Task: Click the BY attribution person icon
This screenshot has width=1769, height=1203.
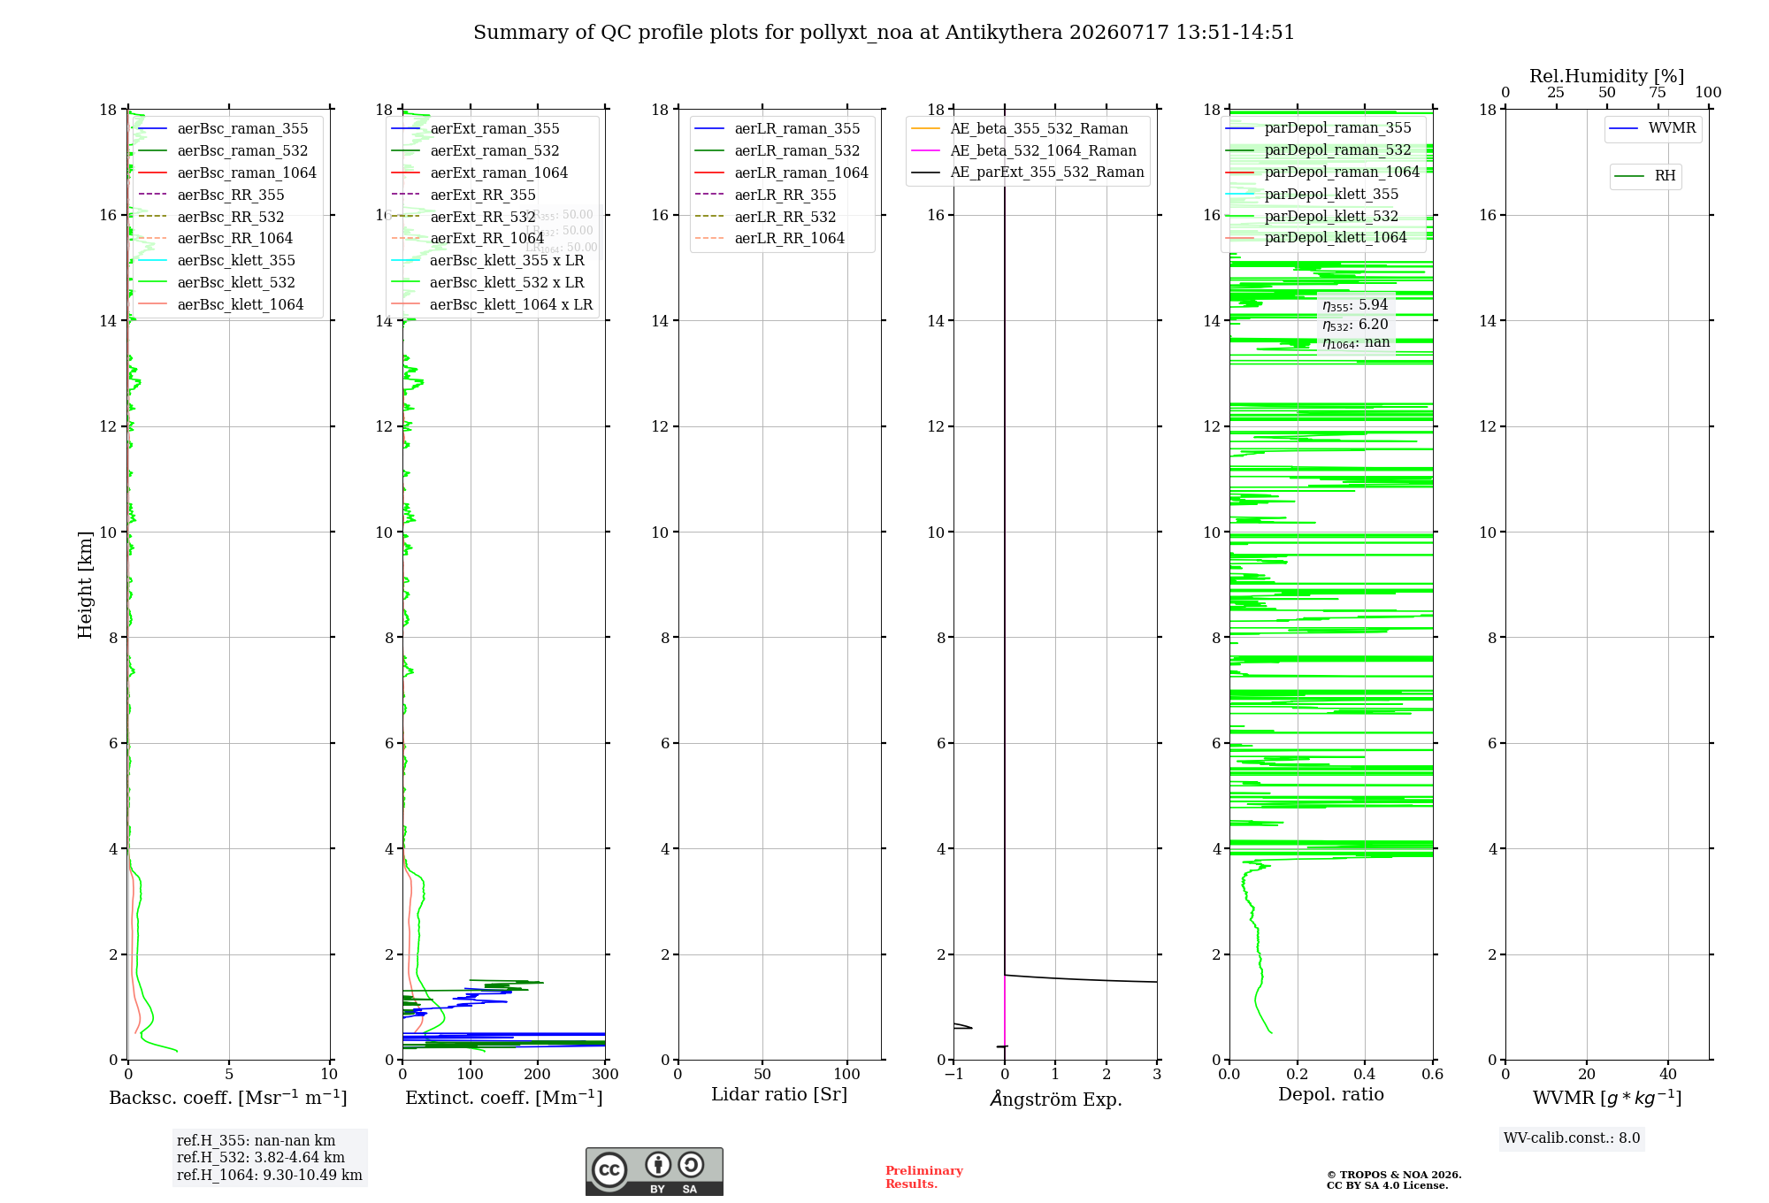Action: 657,1164
